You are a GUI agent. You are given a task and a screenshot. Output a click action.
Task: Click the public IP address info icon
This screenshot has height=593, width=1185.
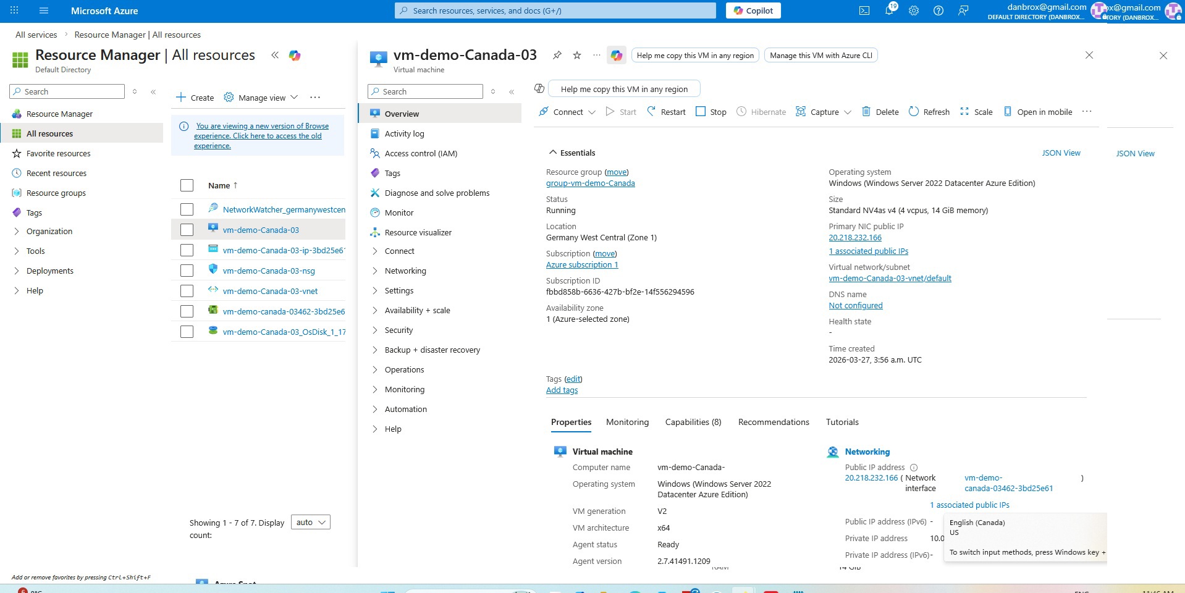tap(914, 468)
